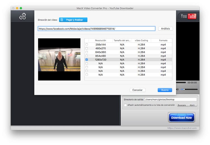Click the video URL input field
Viewport: 210px width, 145px height.
tap(97, 29)
